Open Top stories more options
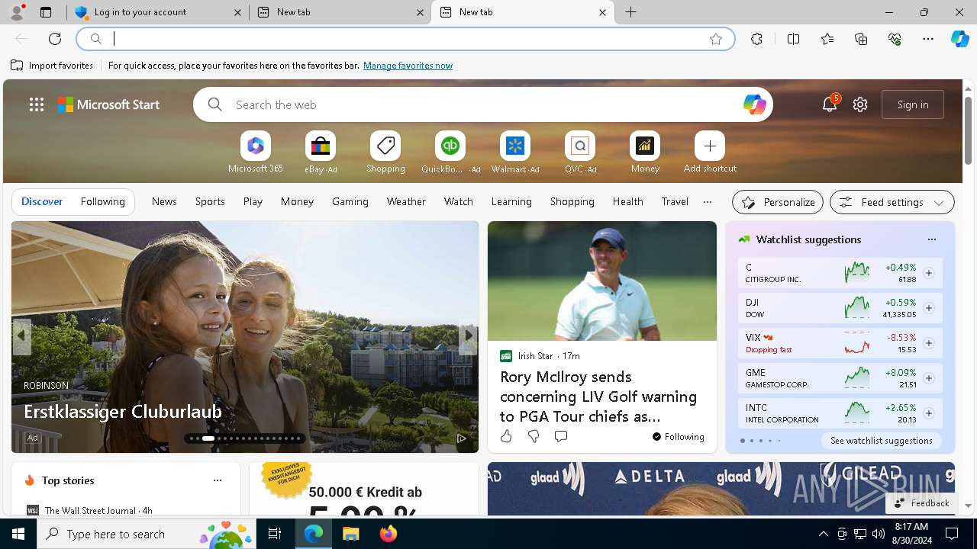Image resolution: width=977 pixels, height=549 pixels. point(218,480)
